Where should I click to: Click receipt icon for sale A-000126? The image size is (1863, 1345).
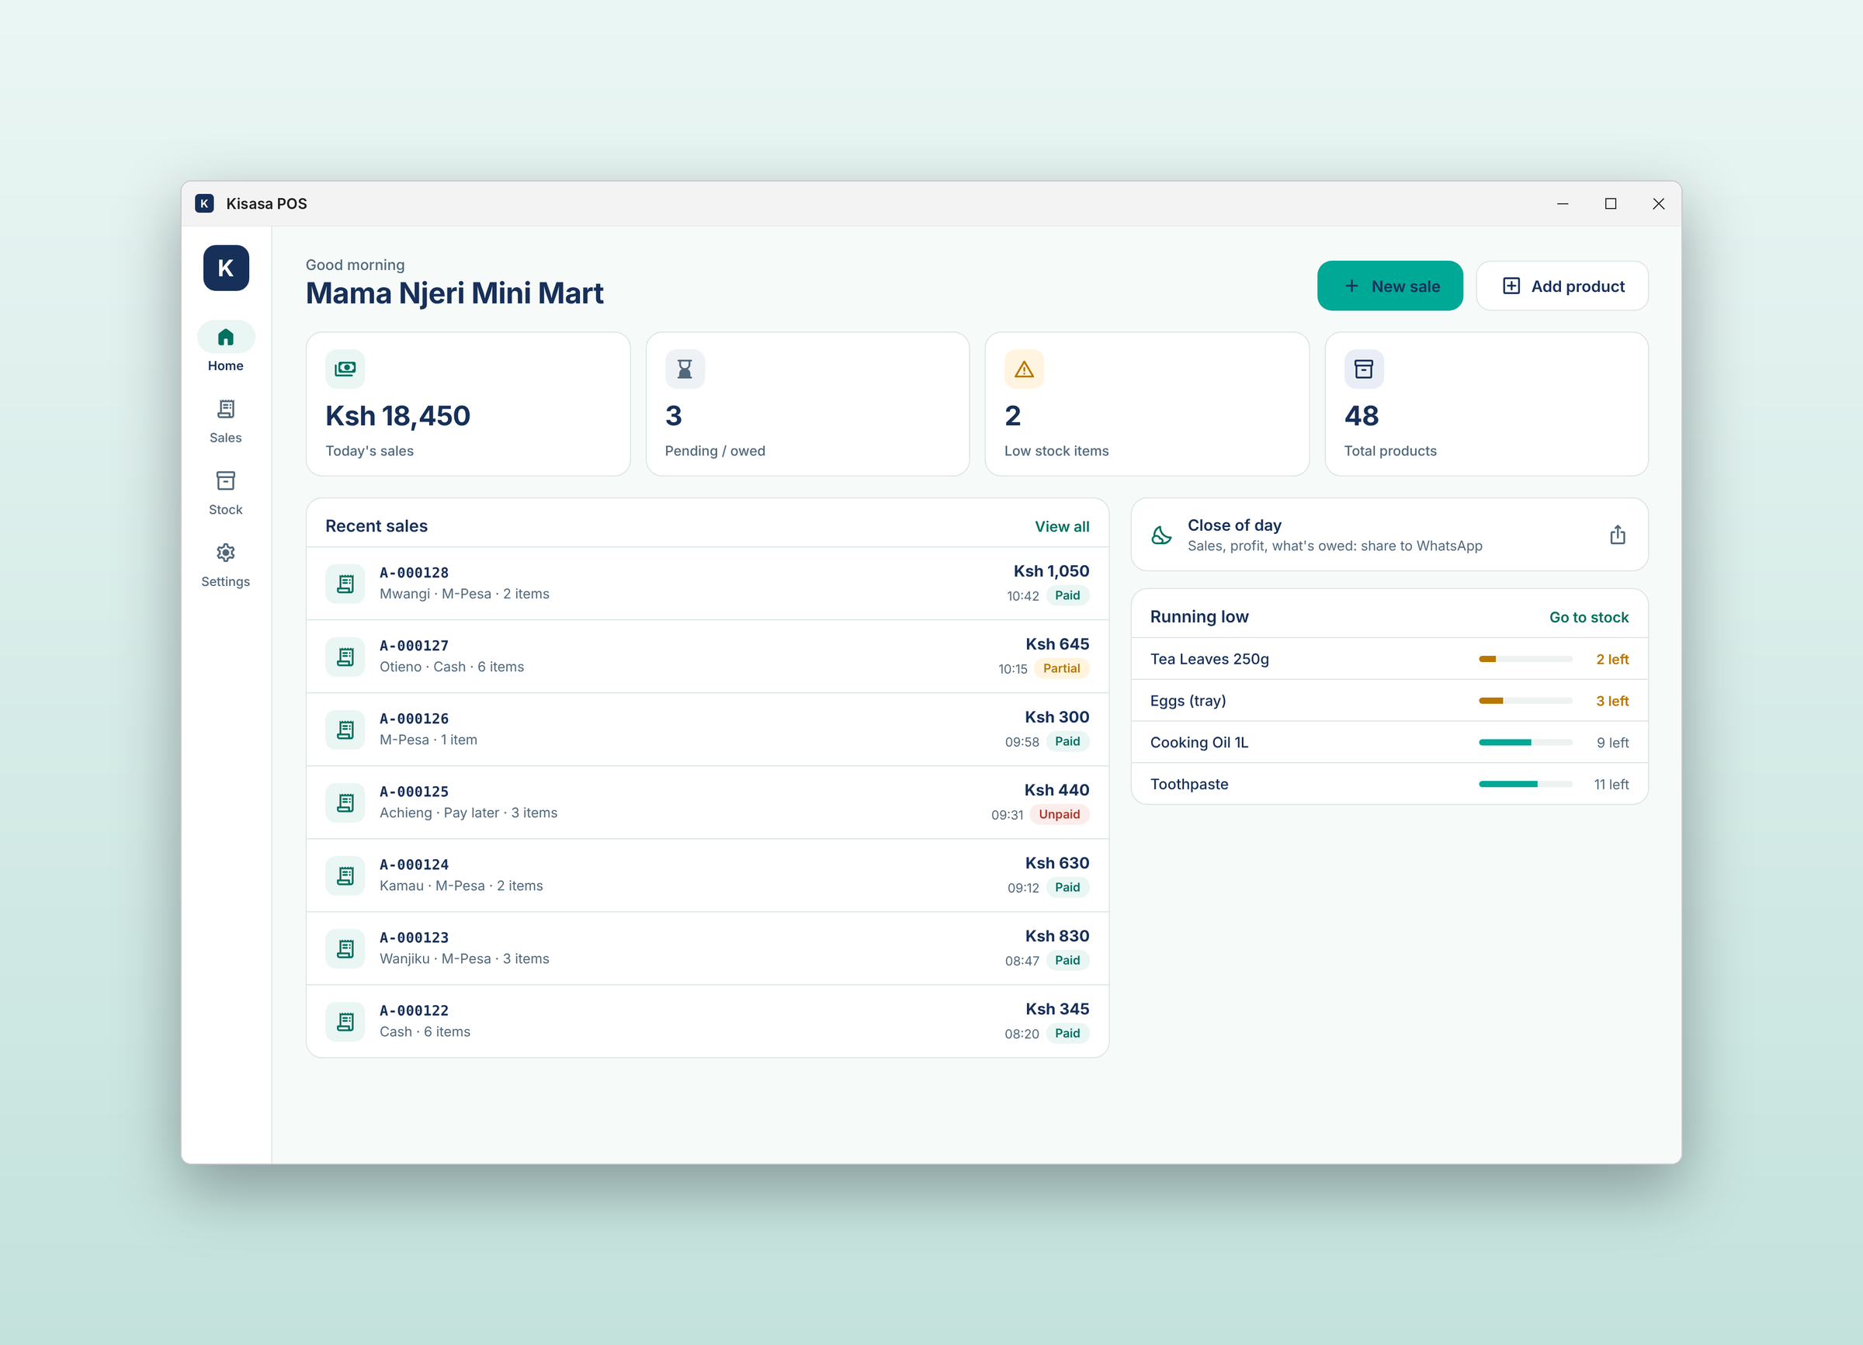pos(345,730)
